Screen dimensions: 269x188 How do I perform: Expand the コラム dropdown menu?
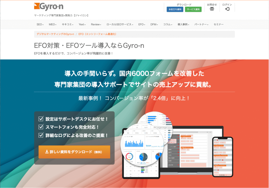click(x=168, y=24)
